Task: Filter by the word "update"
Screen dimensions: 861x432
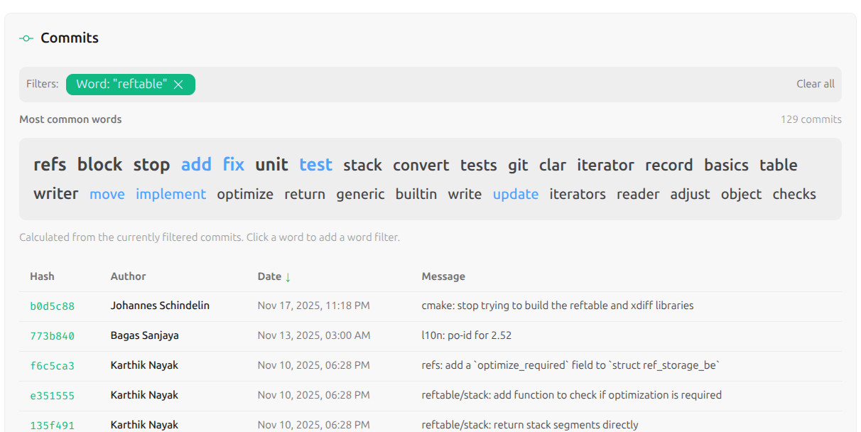Action: (x=515, y=194)
